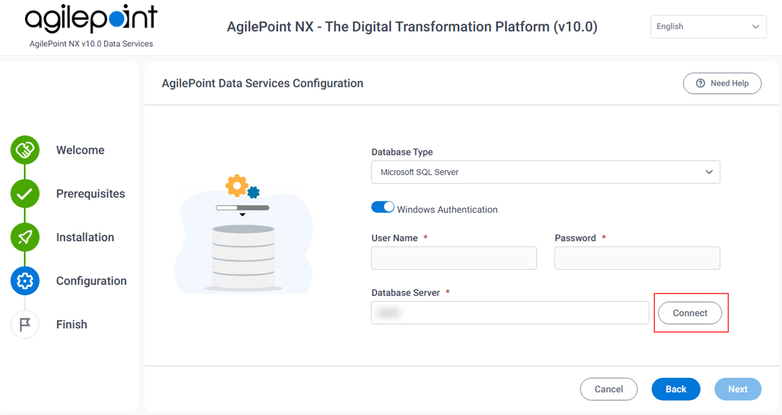Focus the User Name field
The height and width of the screenshot is (415, 782).
coord(454,258)
